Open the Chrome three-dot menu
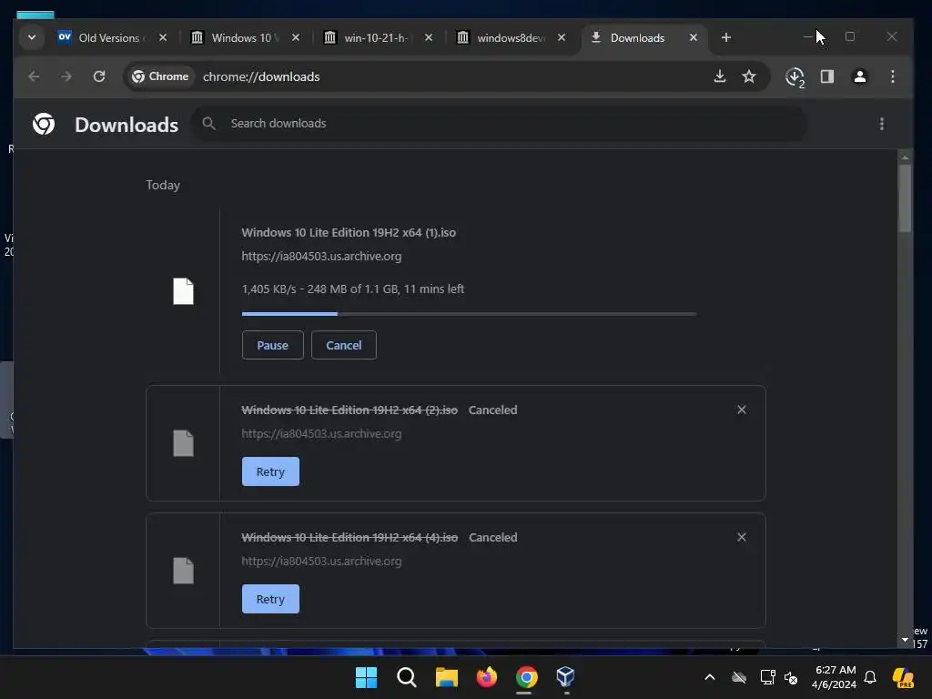932x699 pixels. 892,76
